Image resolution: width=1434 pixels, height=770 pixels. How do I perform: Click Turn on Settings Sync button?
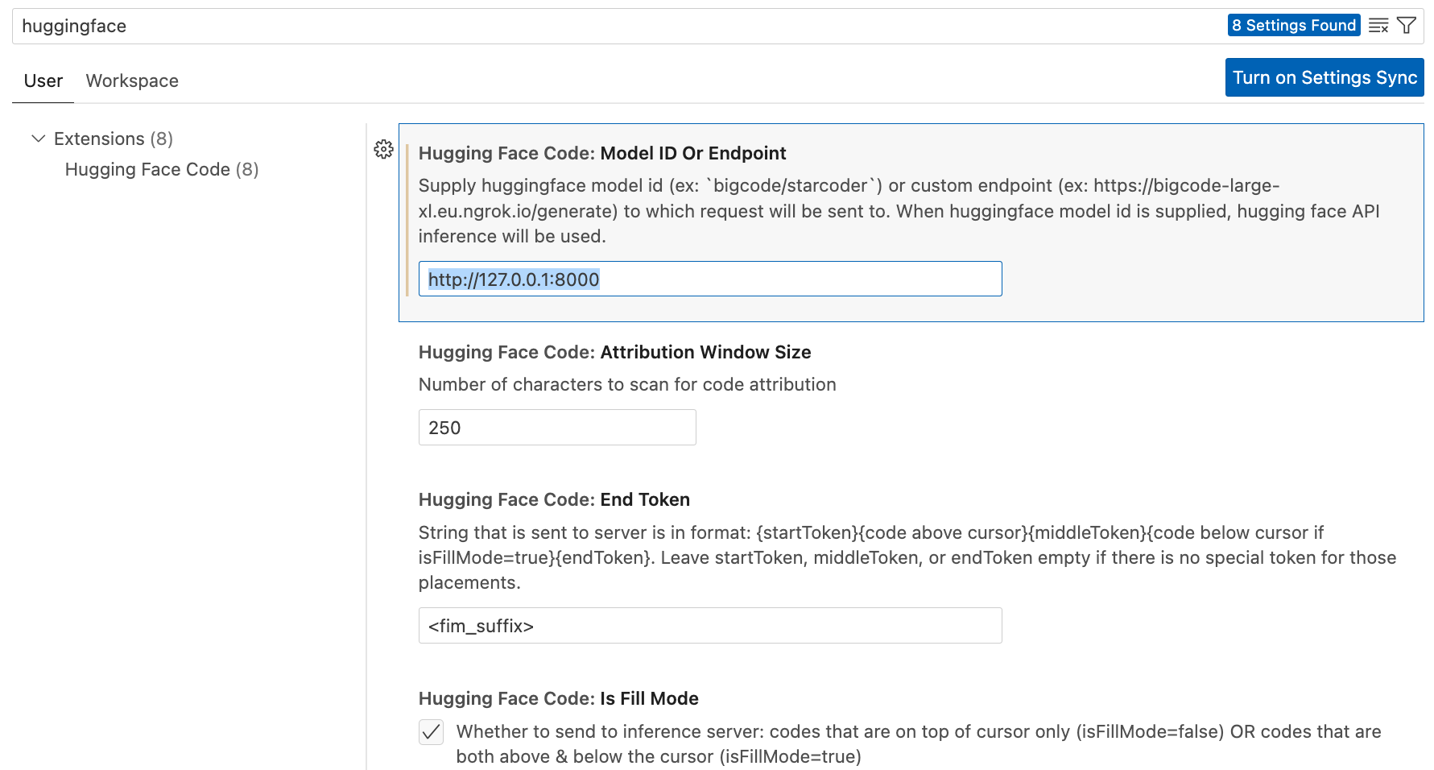click(x=1324, y=77)
